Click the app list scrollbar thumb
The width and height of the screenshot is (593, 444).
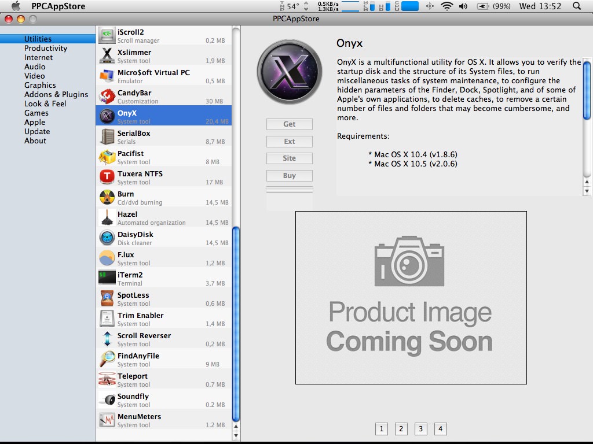[236, 324]
